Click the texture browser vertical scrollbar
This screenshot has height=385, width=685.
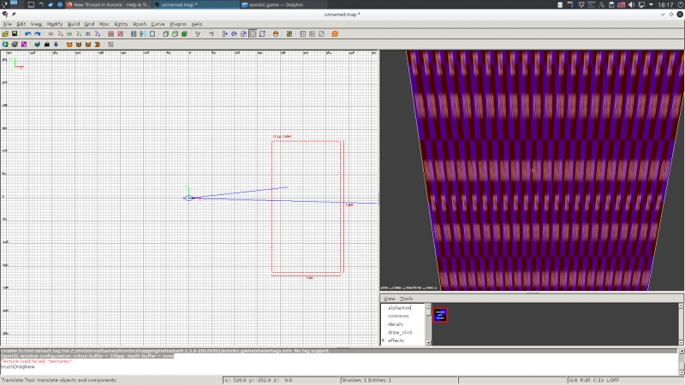(x=681, y=323)
